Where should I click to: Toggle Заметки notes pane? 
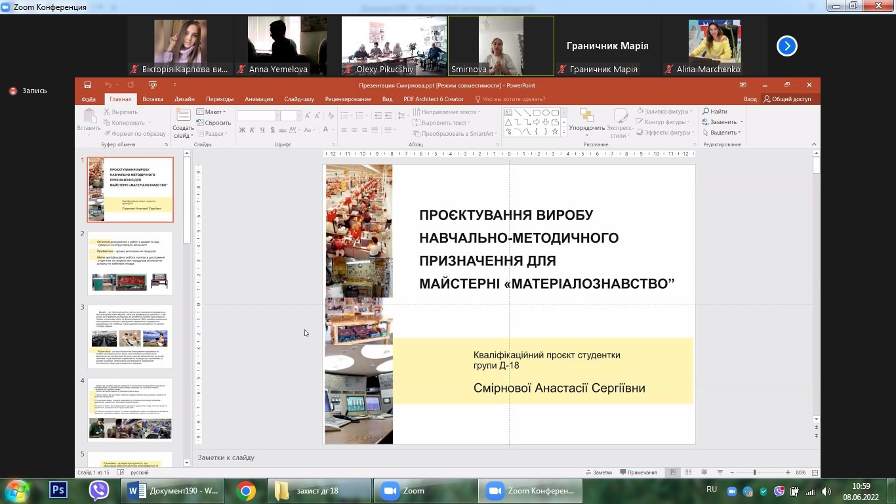[x=598, y=472]
